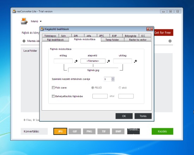Click the Törlés button
Screen dimensions: 194x155
tap(143, 116)
